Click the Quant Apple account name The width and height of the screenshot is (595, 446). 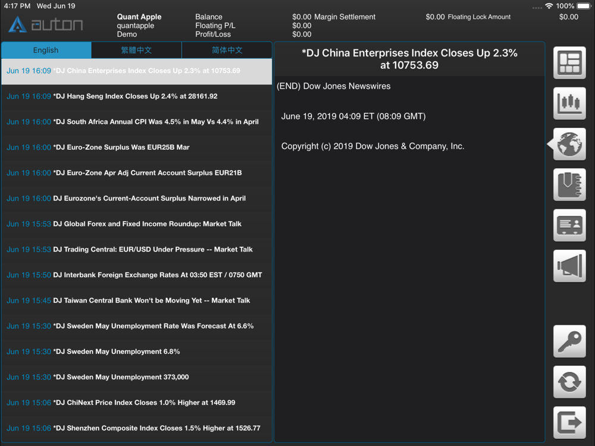tap(139, 17)
